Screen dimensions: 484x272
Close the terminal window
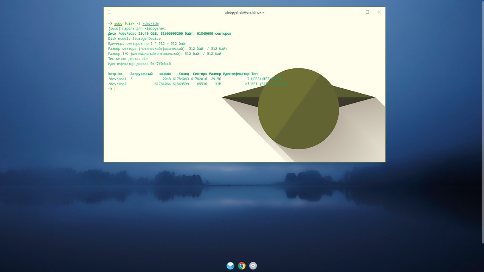tap(379, 12)
